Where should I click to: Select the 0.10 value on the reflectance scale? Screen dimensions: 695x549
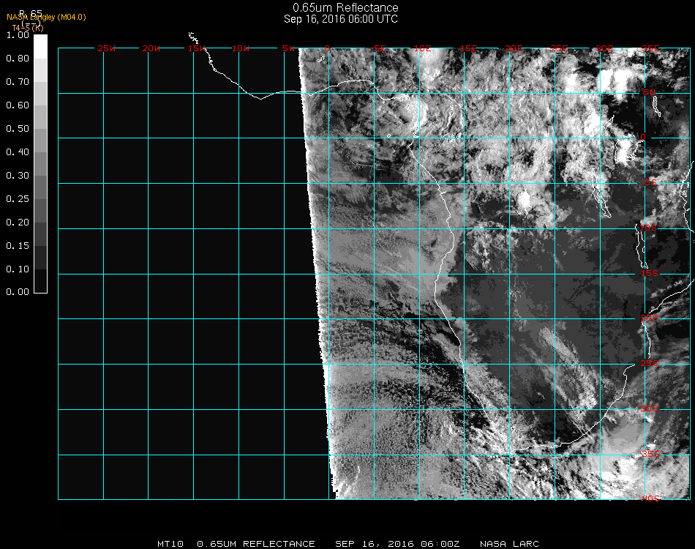[x=18, y=269]
